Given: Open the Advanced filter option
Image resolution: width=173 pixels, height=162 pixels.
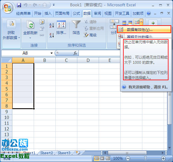Looking at the screenshot, I should click(x=90, y=35).
